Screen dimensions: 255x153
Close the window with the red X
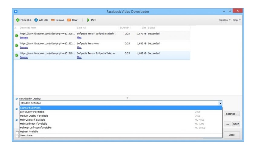click(237, 11)
